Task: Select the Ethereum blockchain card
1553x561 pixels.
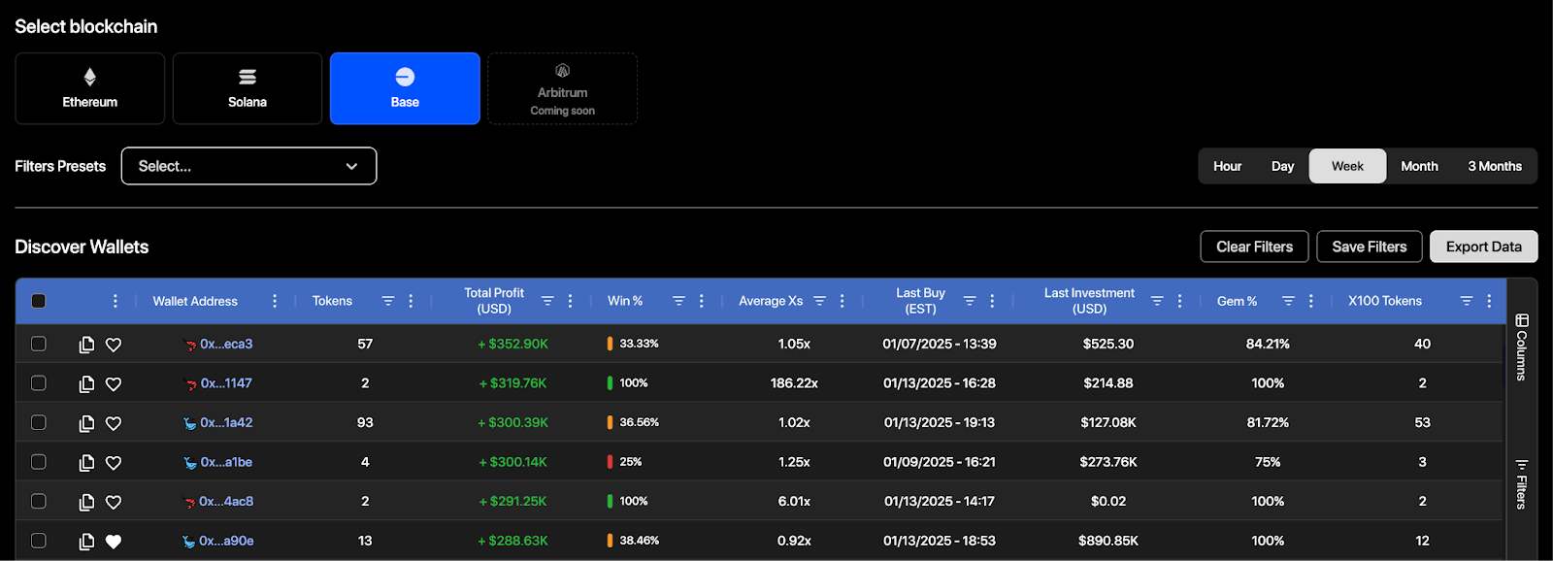Action: click(x=90, y=88)
